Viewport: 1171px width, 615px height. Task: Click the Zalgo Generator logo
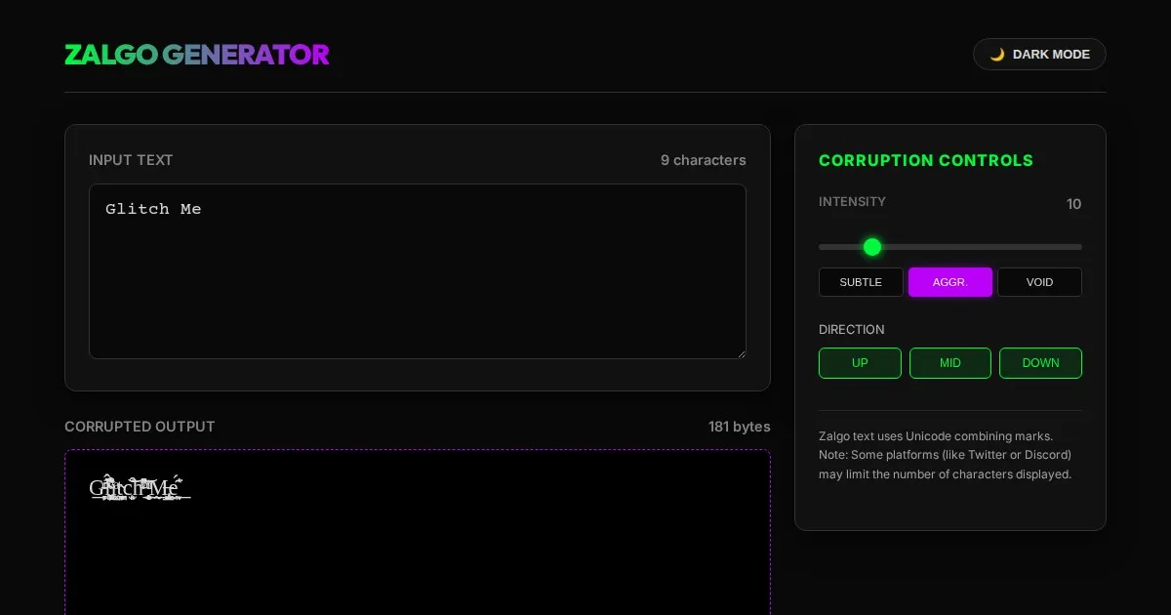pyautogui.click(x=197, y=55)
